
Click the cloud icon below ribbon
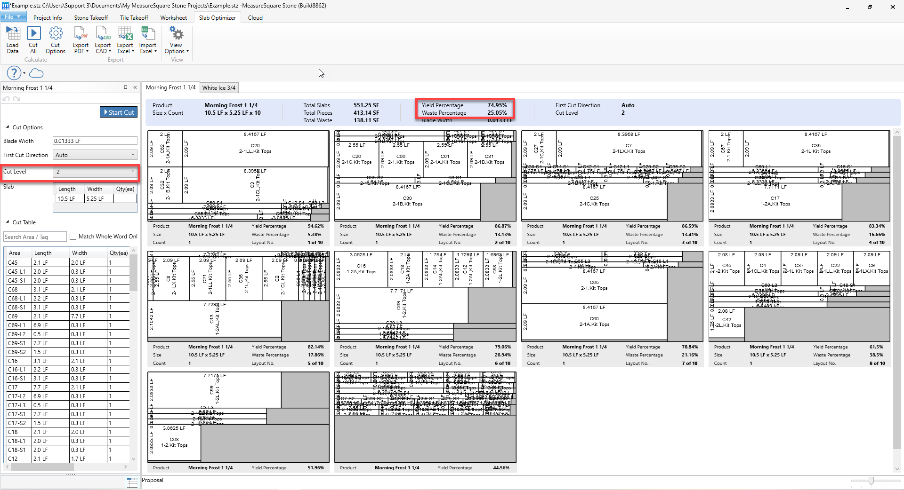36,73
